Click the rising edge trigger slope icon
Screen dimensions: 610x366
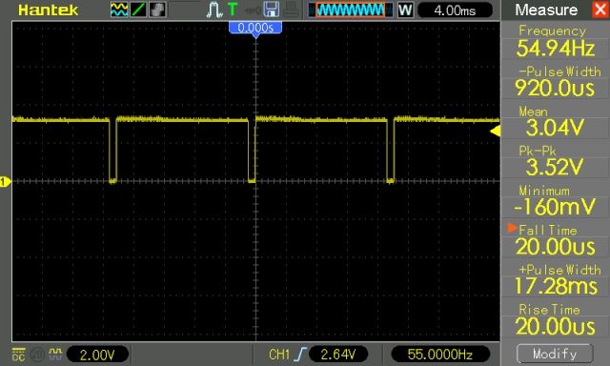coord(300,355)
